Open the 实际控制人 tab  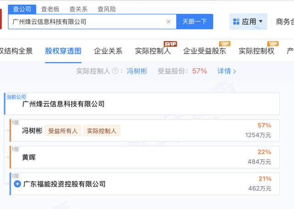tap(153, 51)
